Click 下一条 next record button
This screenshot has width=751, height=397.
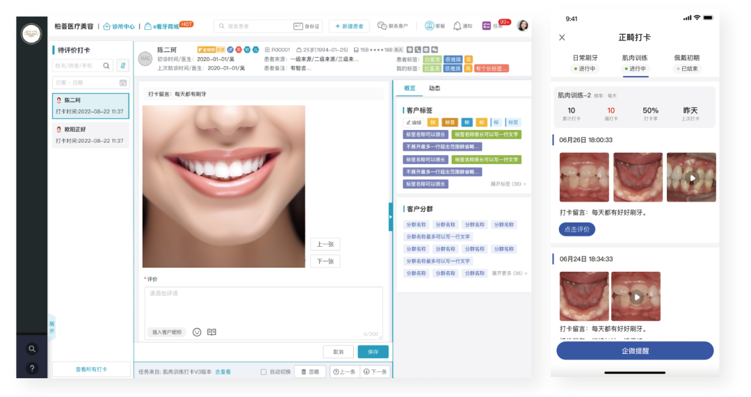pyautogui.click(x=375, y=371)
